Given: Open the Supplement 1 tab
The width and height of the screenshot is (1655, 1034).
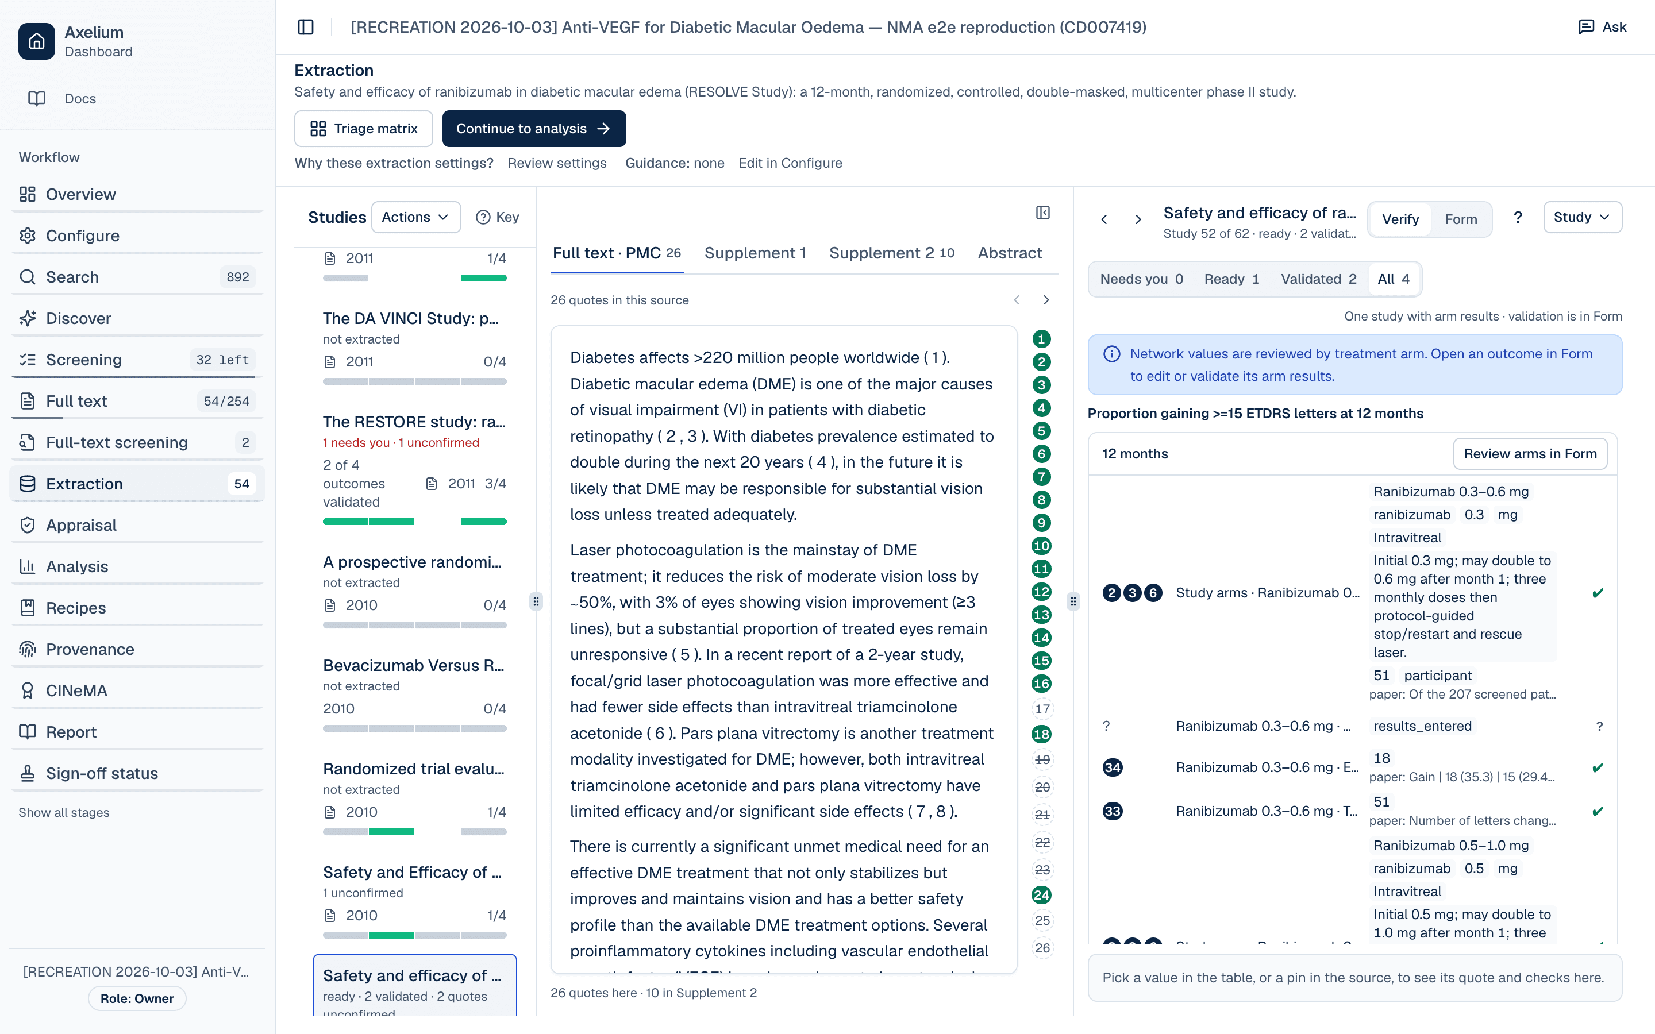Looking at the screenshot, I should point(755,253).
